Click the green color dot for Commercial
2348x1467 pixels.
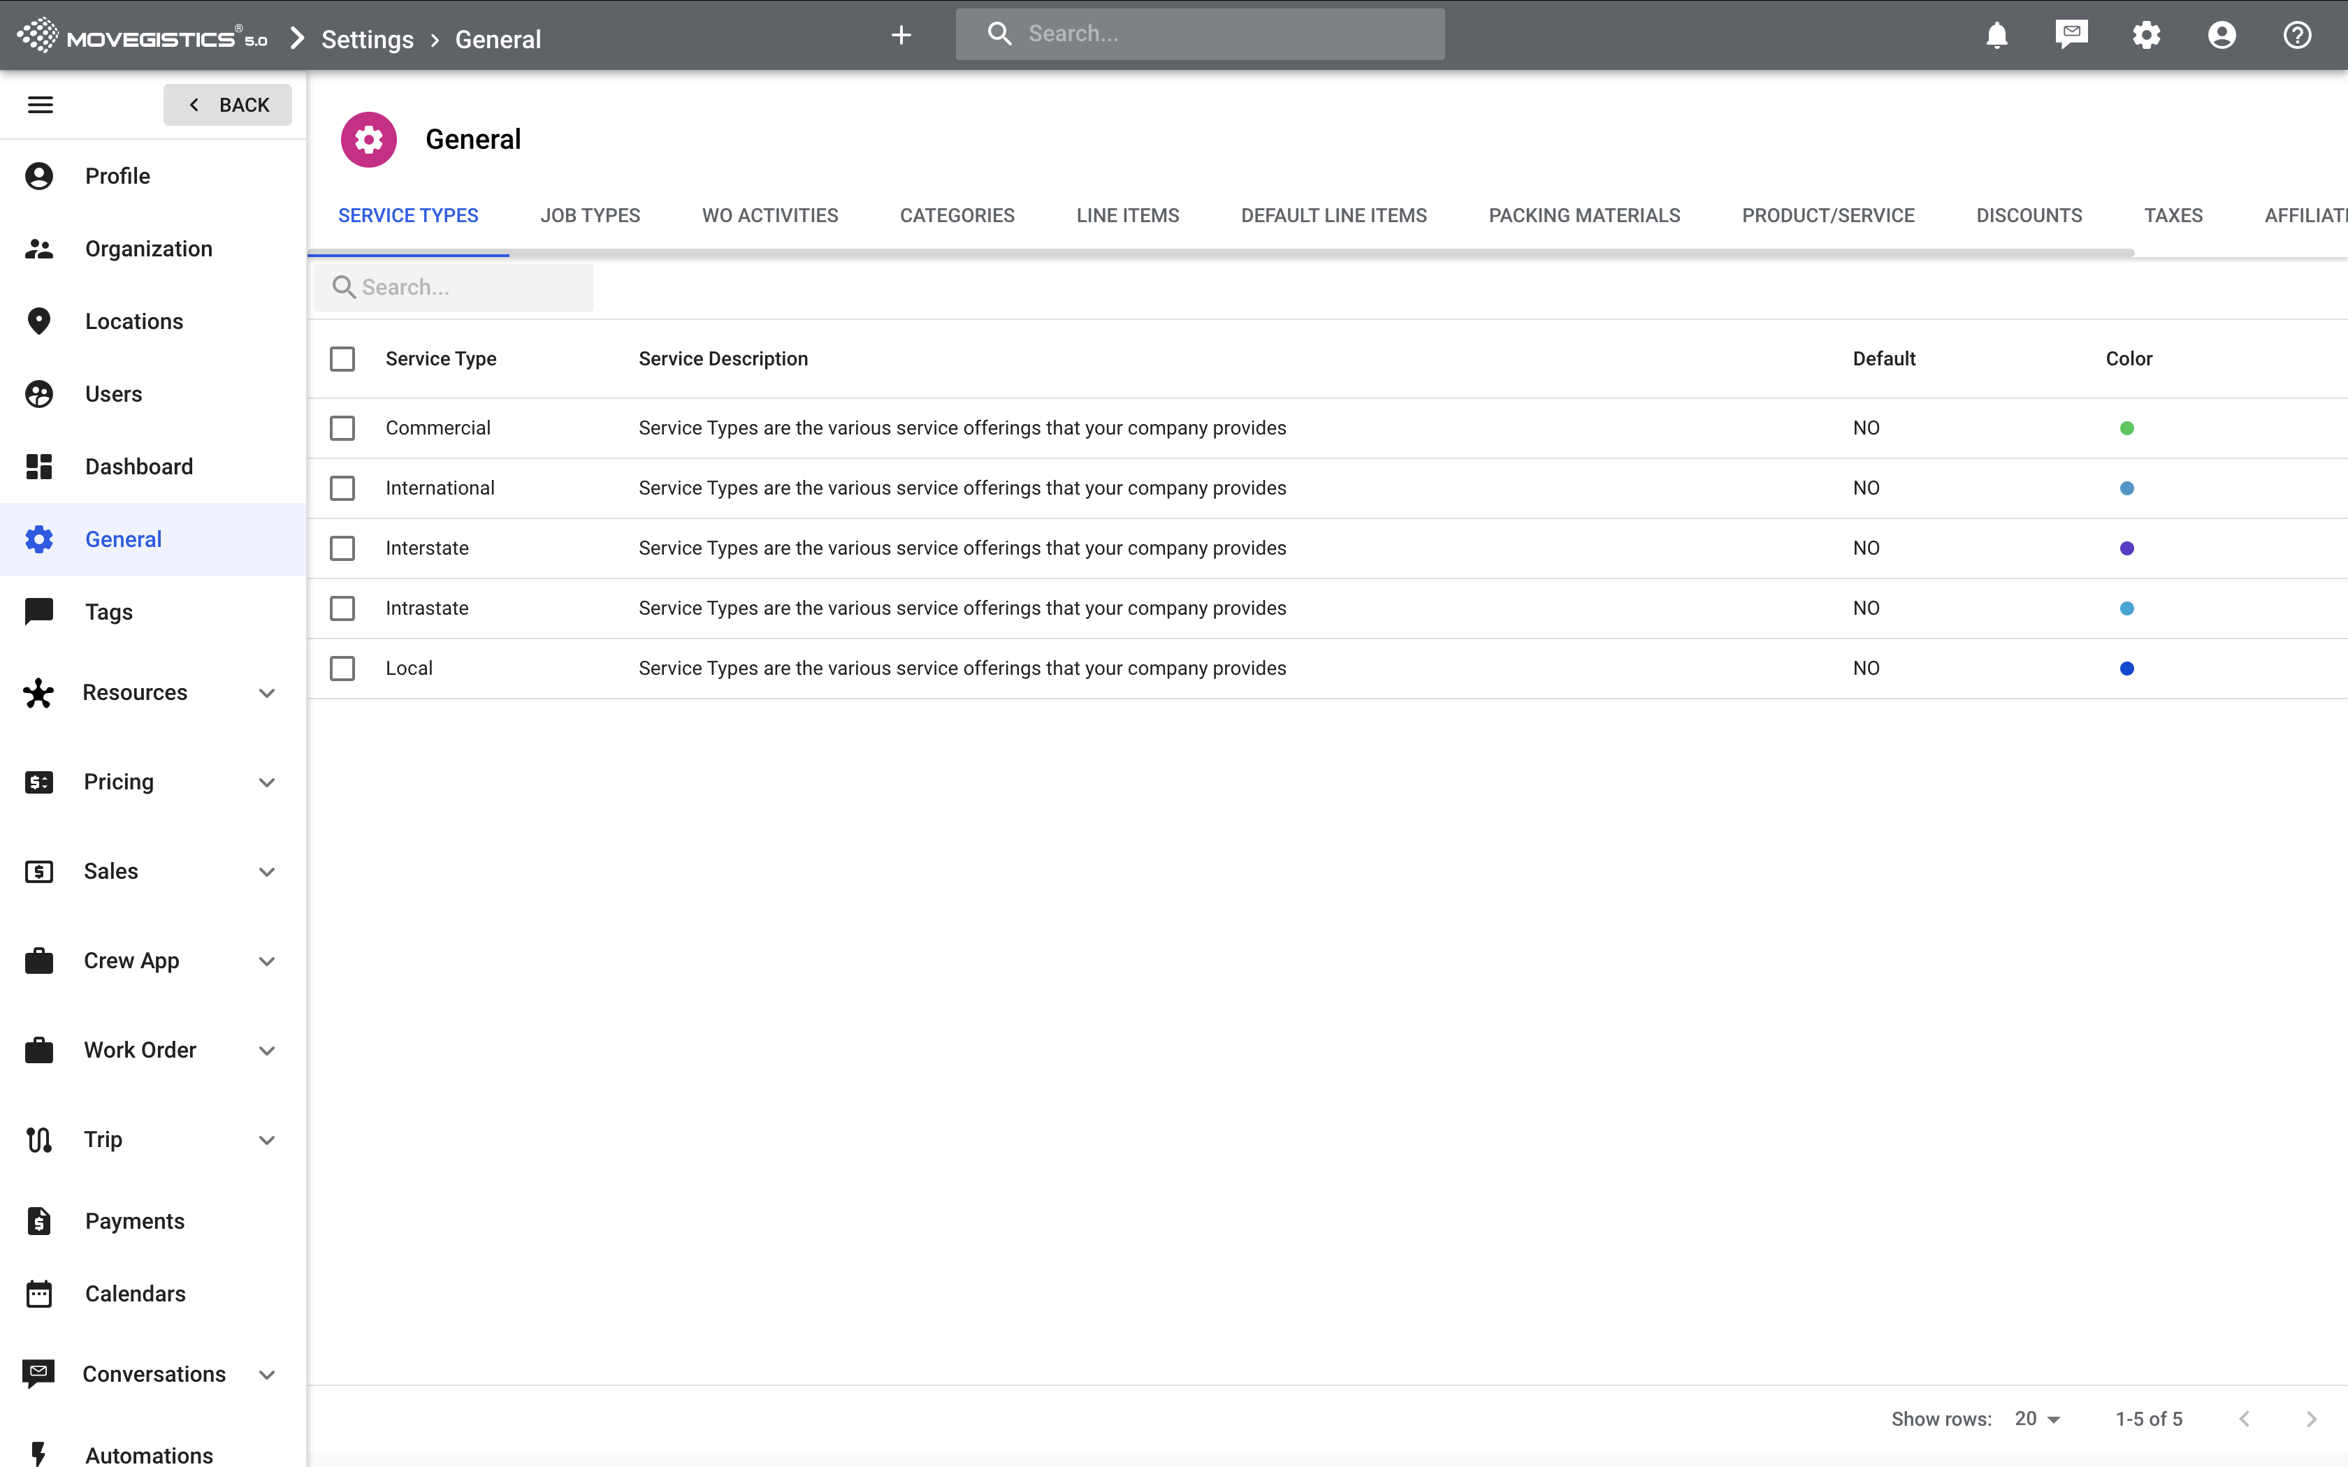click(2126, 428)
